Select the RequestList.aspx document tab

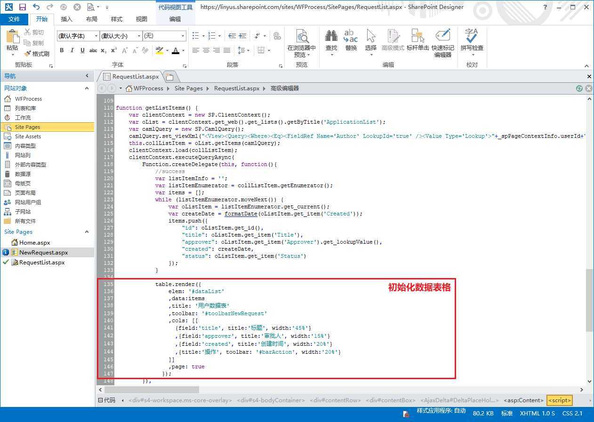pos(131,77)
